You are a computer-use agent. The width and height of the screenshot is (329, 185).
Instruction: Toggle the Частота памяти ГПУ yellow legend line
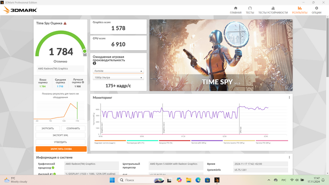coord(239,141)
